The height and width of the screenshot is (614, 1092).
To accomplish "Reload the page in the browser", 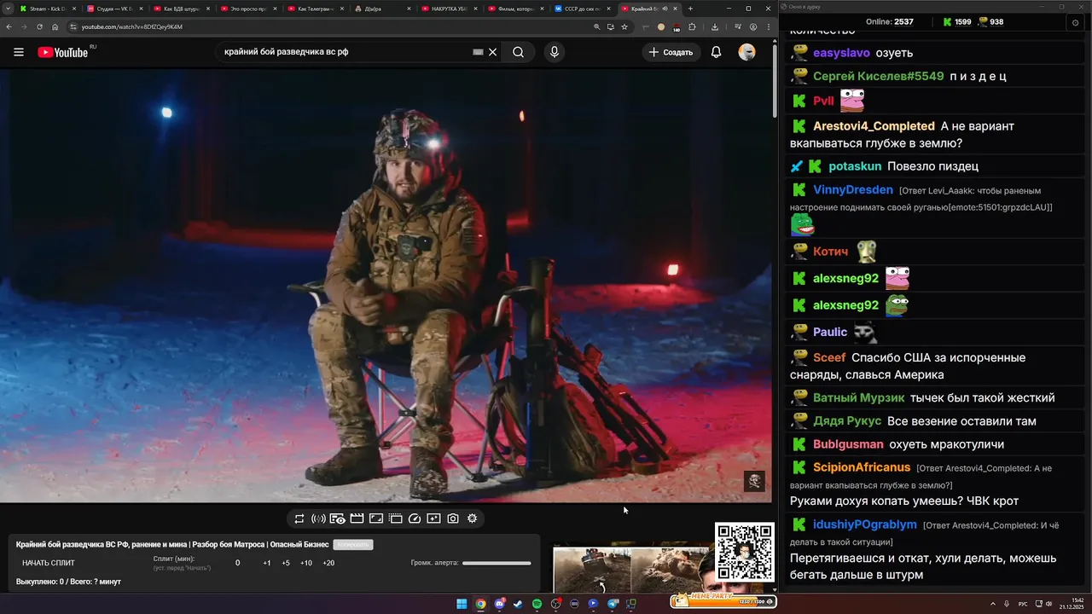I will tap(39, 26).
